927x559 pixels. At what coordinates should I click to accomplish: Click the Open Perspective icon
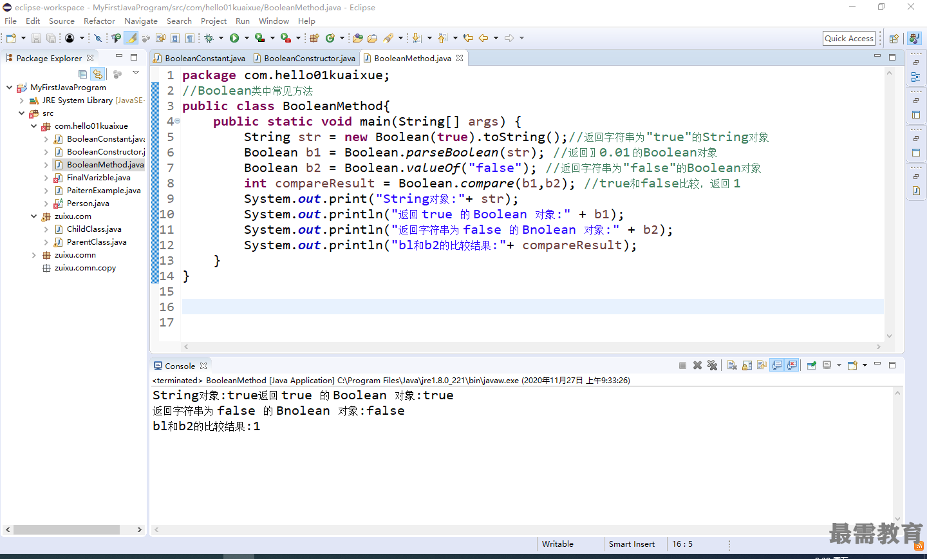tap(894, 39)
